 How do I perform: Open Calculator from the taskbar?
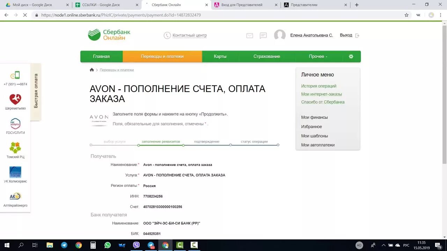coord(93,245)
